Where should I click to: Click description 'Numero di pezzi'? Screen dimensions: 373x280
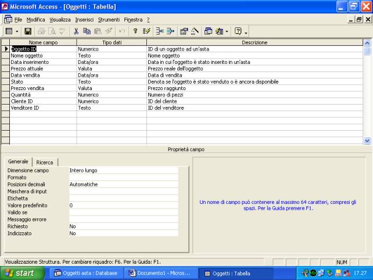[x=166, y=95]
